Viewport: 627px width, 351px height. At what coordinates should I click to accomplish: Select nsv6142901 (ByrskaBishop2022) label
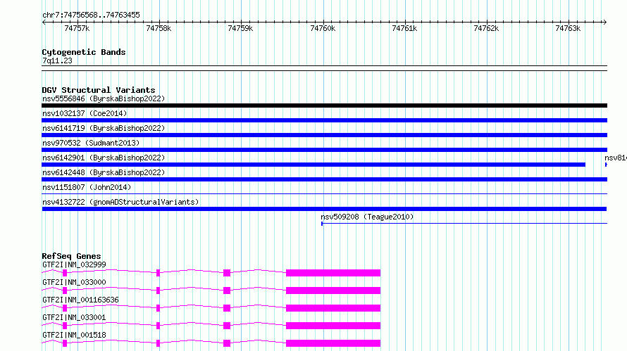(x=104, y=158)
